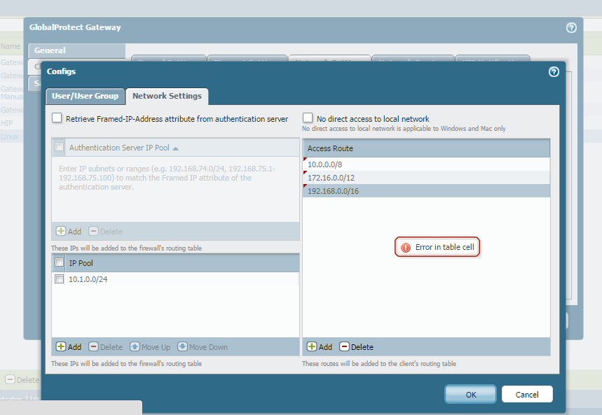Click the 10.1.0.0/24 IP pool entry
This screenshot has width=602, height=415.
[88, 279]
